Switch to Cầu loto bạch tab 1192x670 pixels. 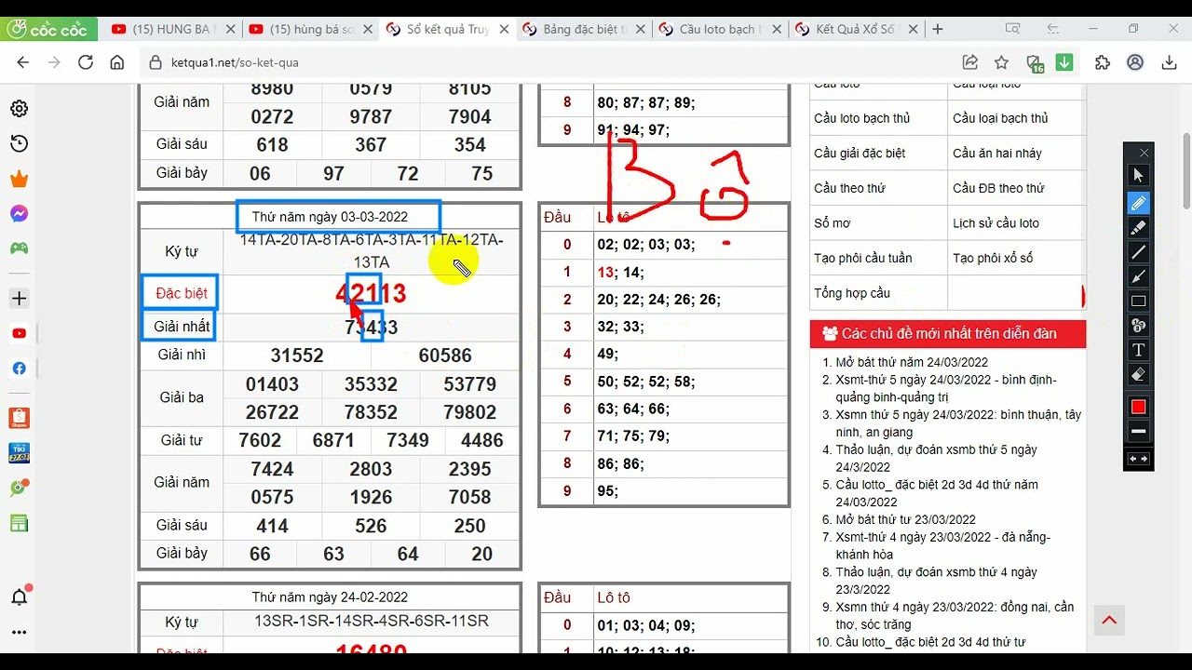pyautogui.click(x=720, y=30)
